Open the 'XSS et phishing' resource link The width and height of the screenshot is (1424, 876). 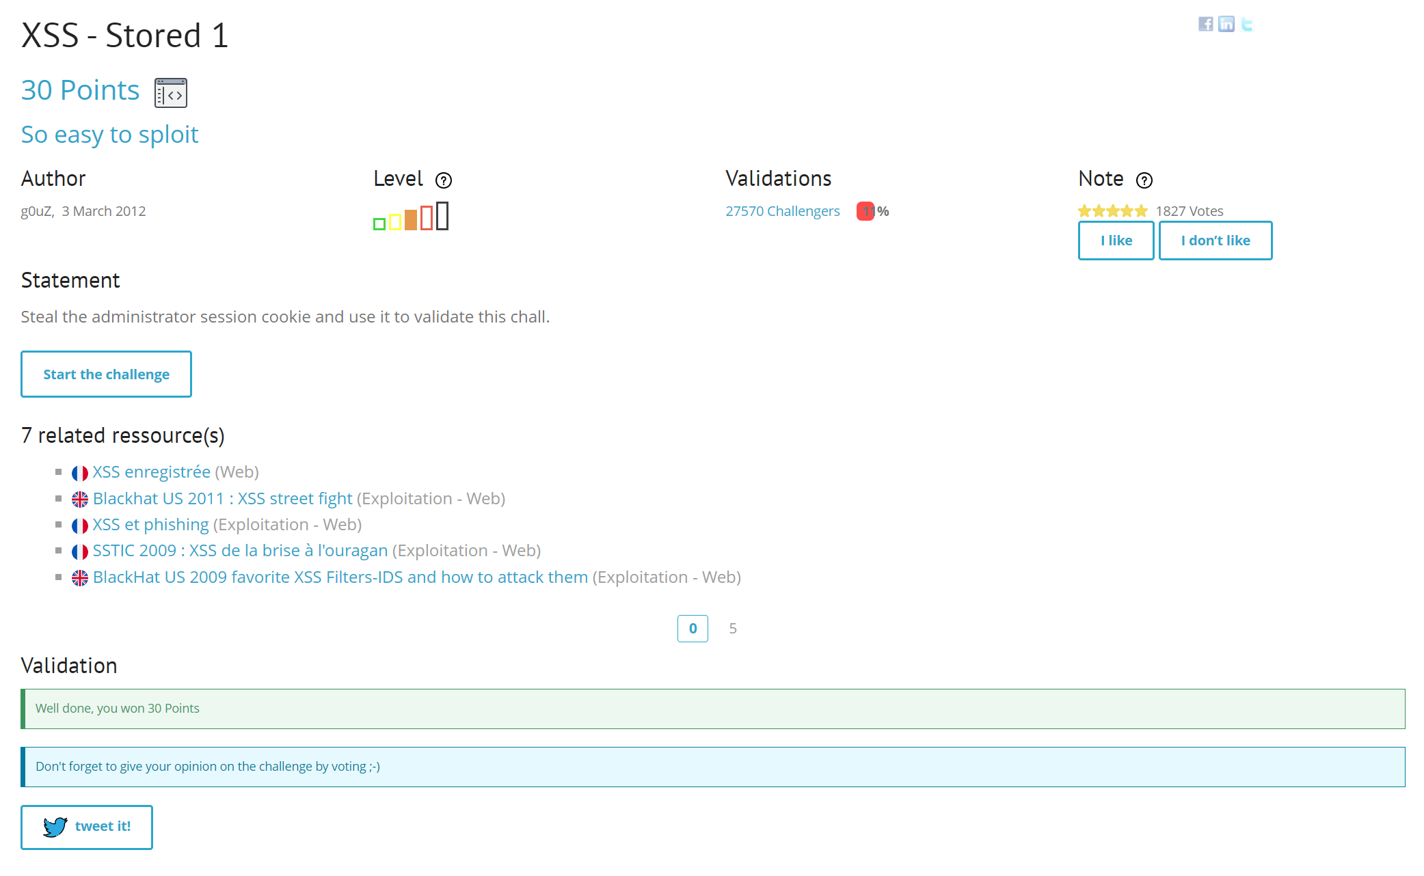pyautogui.click(x=150, y=525)
